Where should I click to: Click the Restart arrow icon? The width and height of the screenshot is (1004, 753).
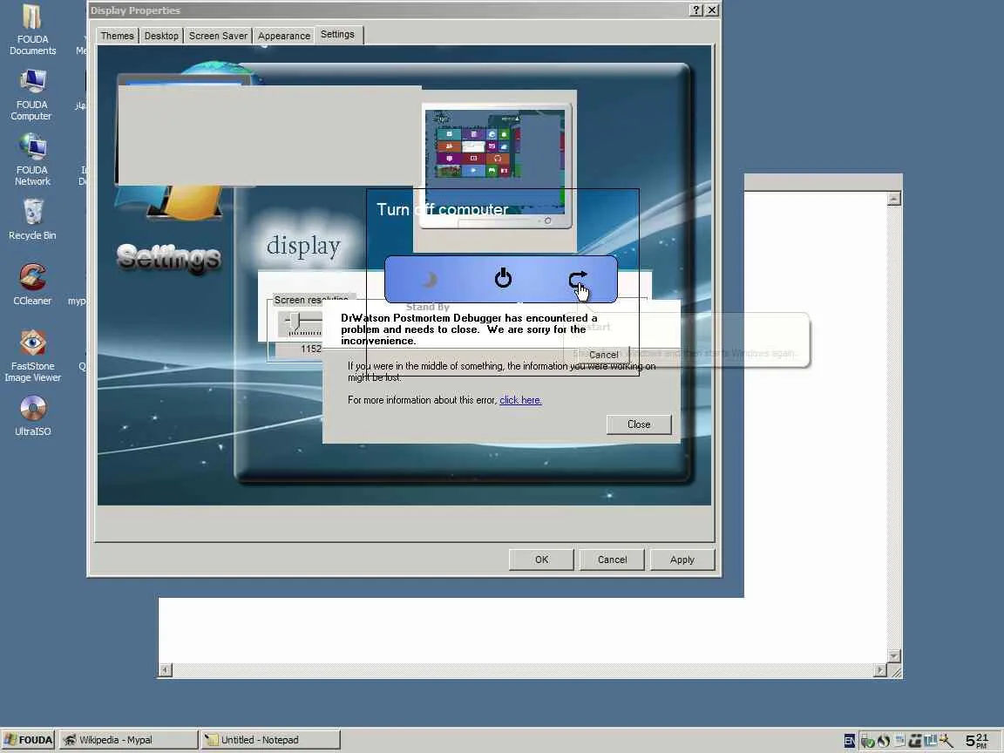(578, 280)
